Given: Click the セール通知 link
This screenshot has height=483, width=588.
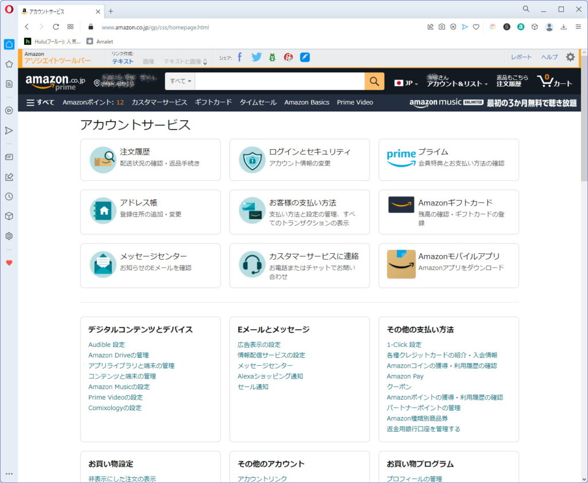Looking at the screenshot, I should [253, 387].
